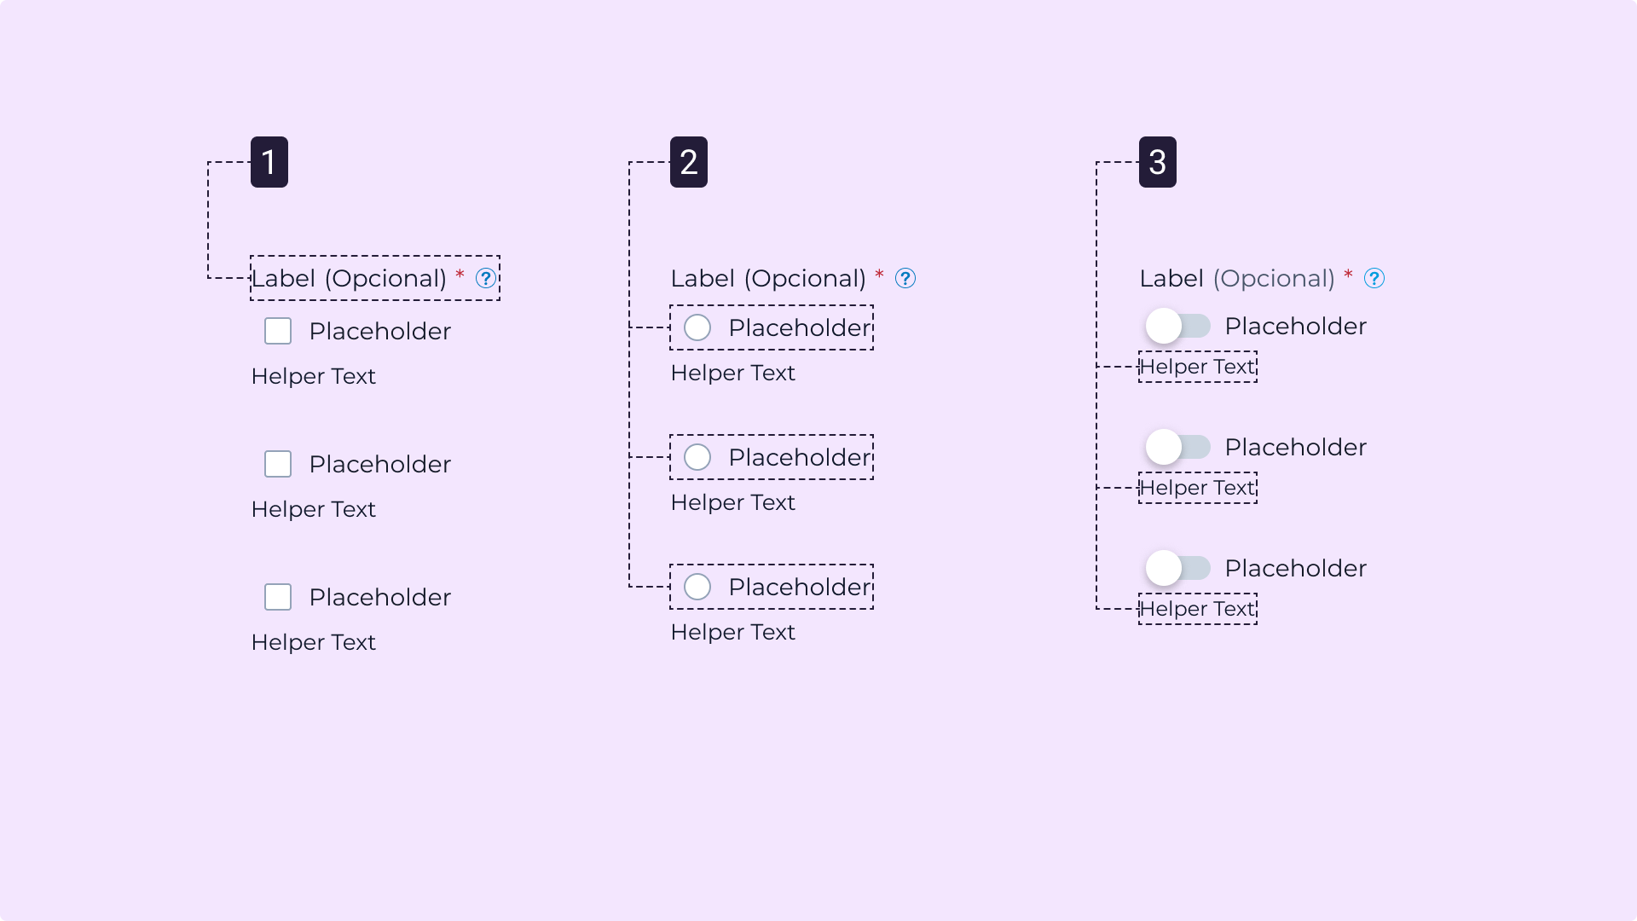
Task: Click the Helper Text under the last radio button
Action: (x=732, y=632)
